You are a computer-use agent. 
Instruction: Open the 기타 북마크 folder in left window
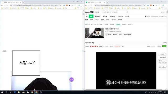click(79, 8)
